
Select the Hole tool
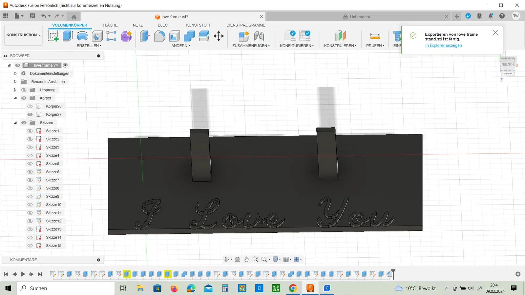click(97, 36)
